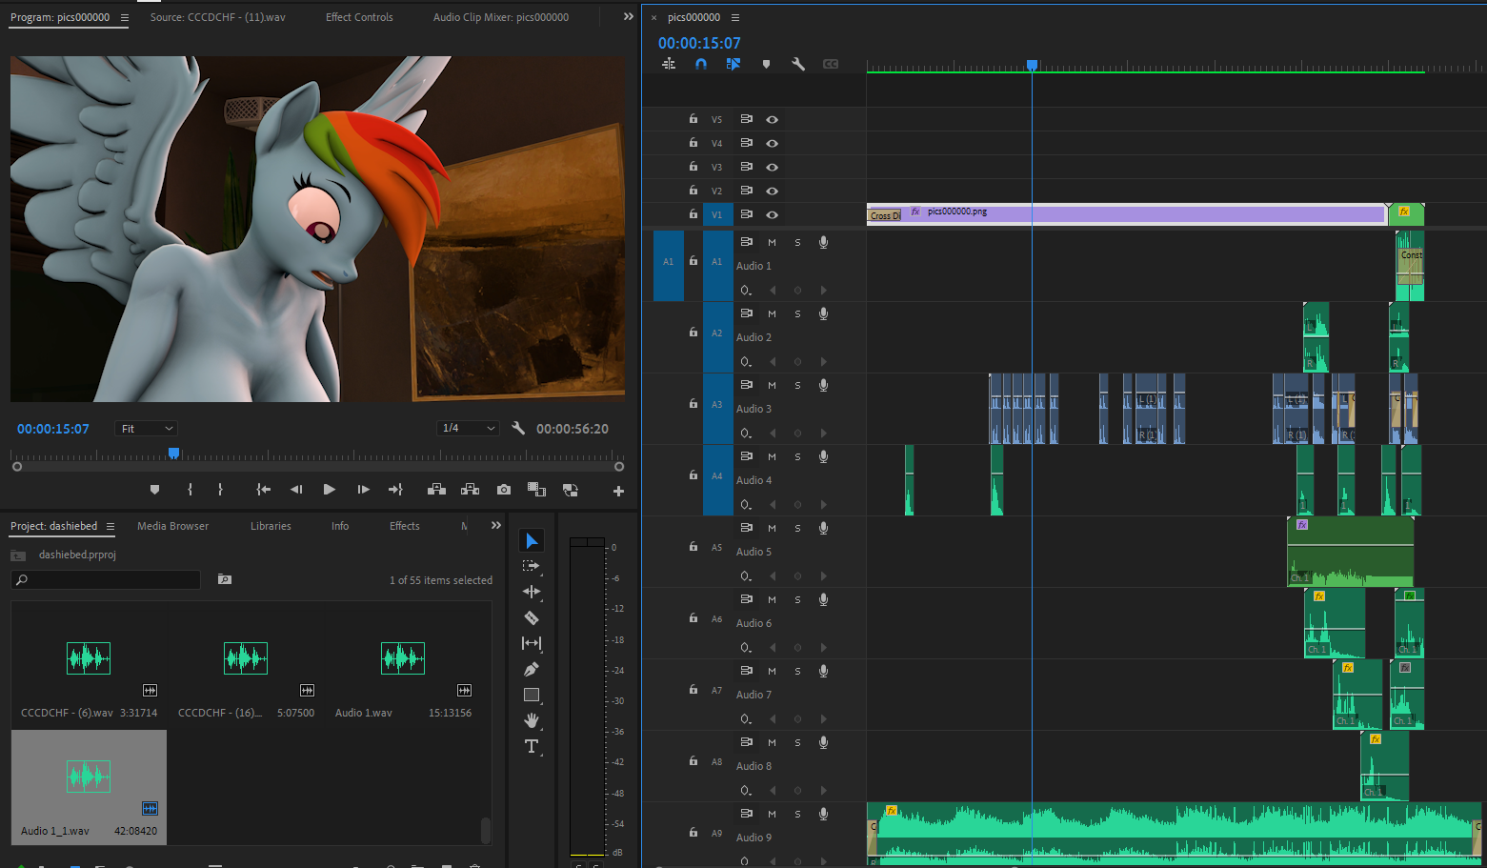The height and width of the screenshot is (868, 1487).
Task: Open the Program panel menu
Action: [x=124, y=17]
